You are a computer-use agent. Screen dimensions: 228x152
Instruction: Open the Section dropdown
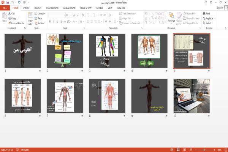[40, 23]
